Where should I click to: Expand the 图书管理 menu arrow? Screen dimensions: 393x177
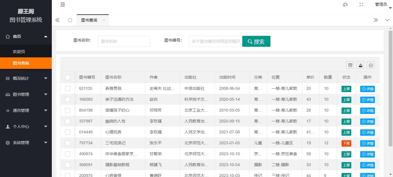[x=46, y=94]
